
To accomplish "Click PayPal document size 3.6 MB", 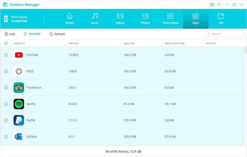I will [x=169, y=120].
